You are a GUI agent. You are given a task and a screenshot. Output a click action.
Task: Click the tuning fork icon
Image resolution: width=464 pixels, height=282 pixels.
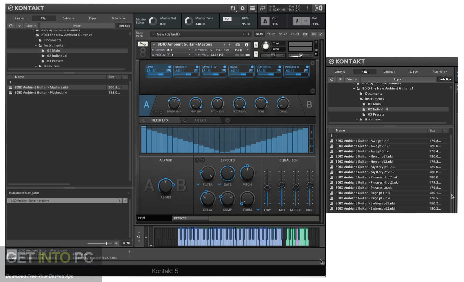pos(296,21)
